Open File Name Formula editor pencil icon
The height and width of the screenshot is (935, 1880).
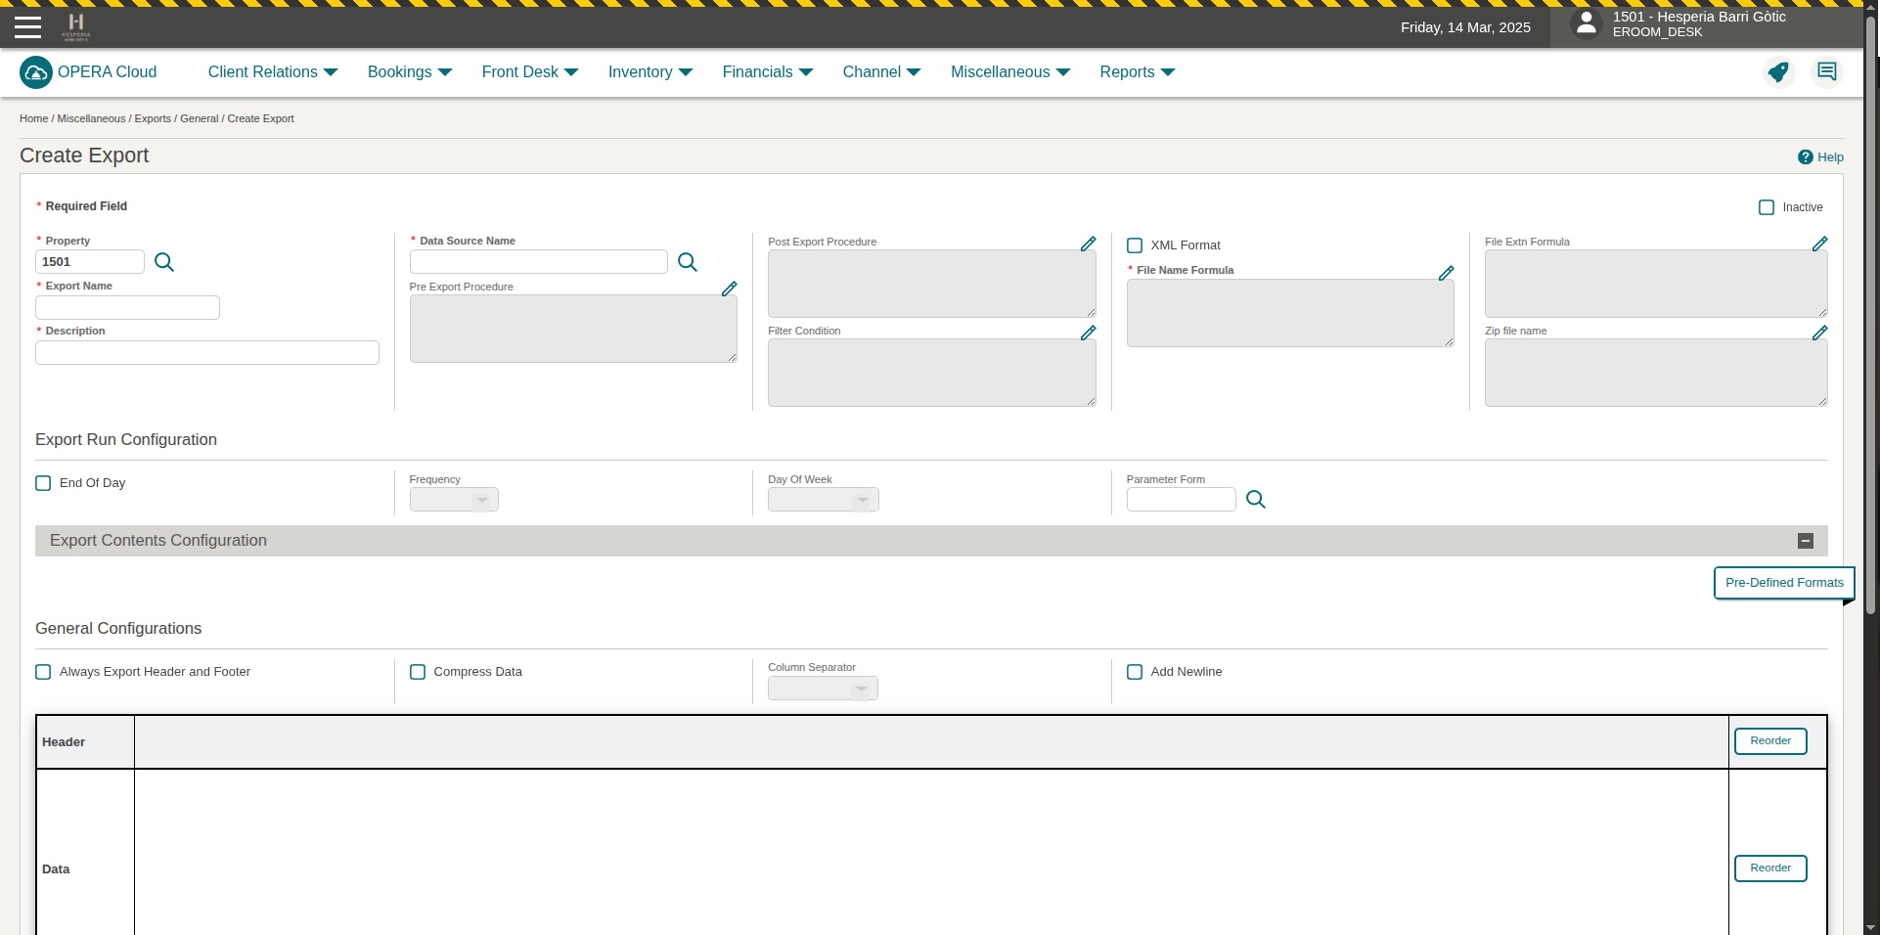[x=1446, y=273]
